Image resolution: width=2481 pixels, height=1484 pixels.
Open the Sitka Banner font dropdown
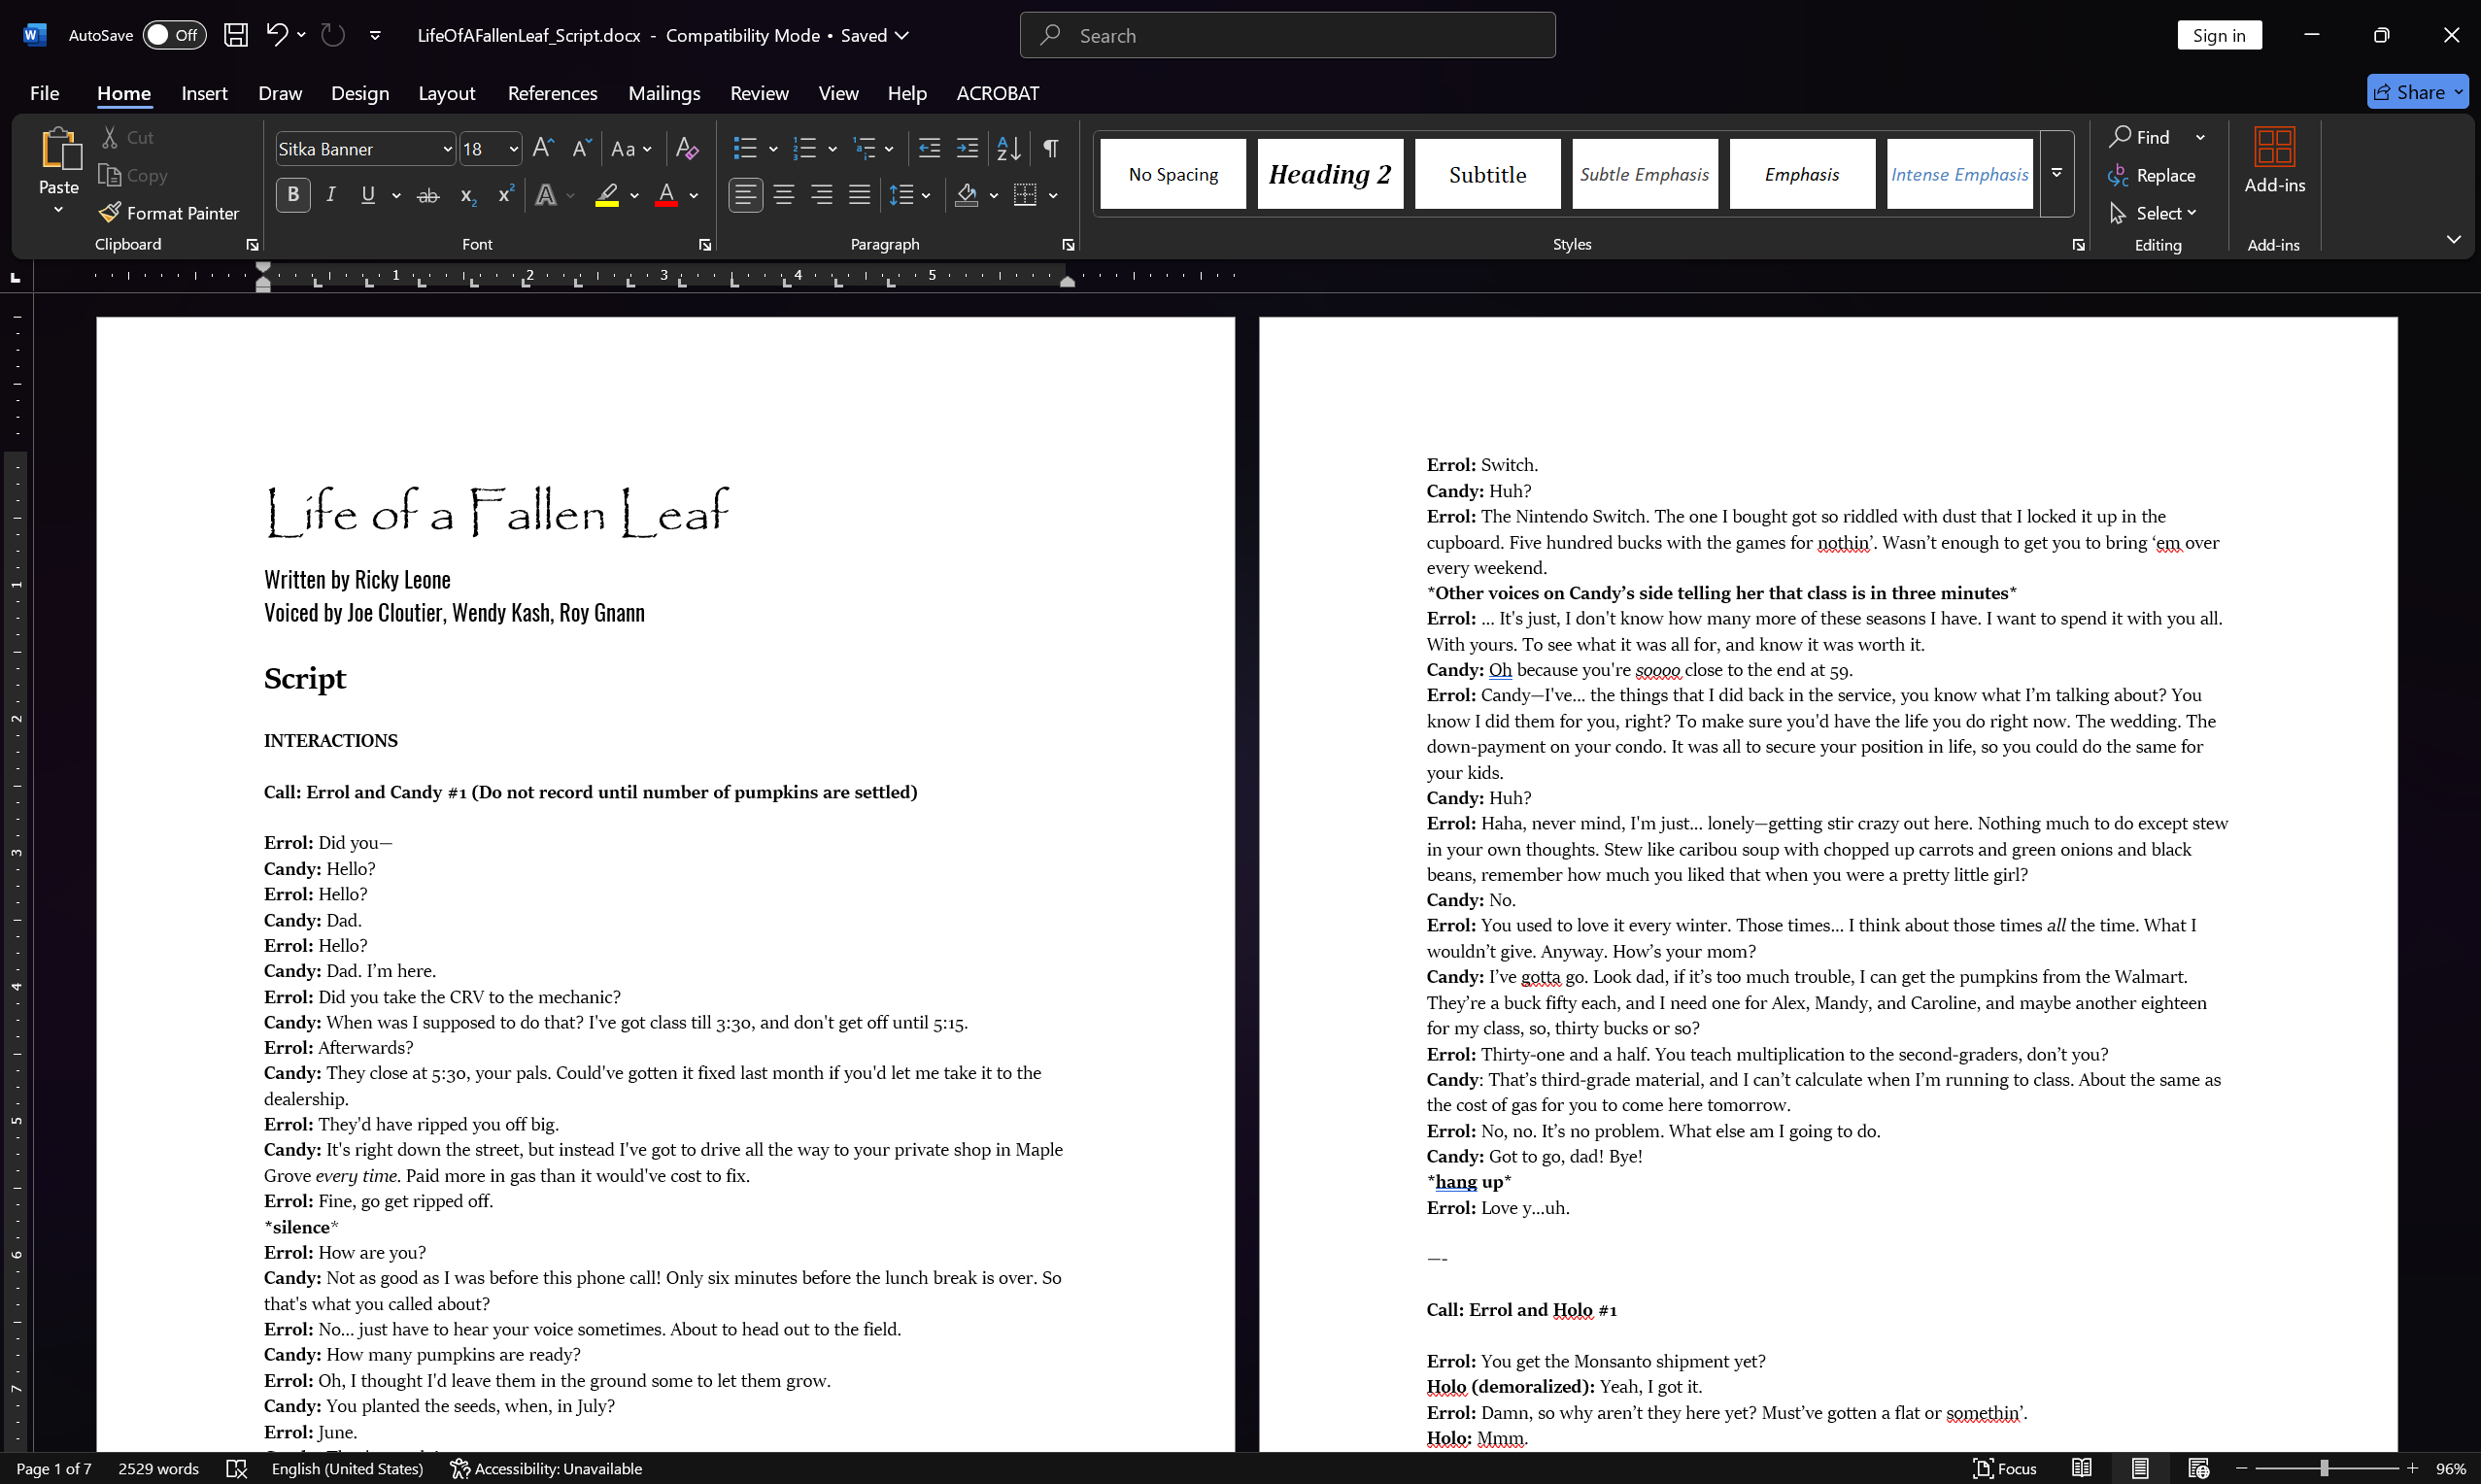pos(446,149)
